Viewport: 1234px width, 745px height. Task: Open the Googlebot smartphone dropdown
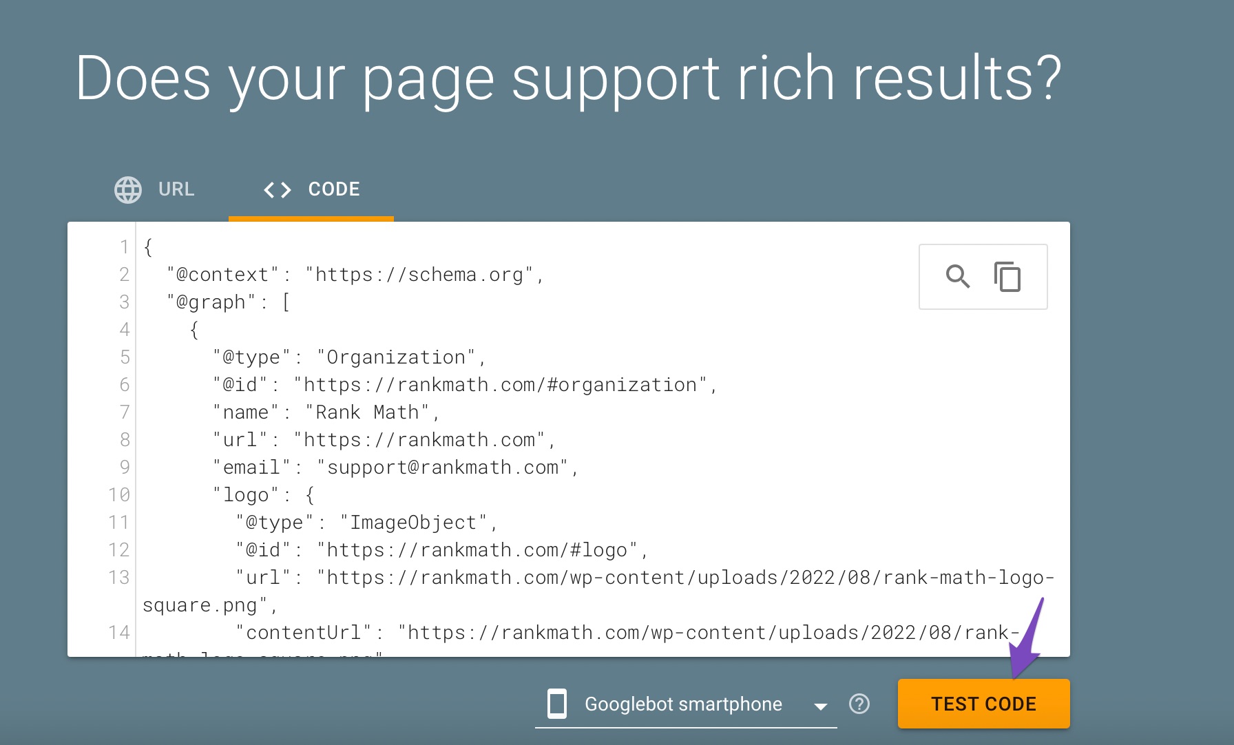point(686,704)
